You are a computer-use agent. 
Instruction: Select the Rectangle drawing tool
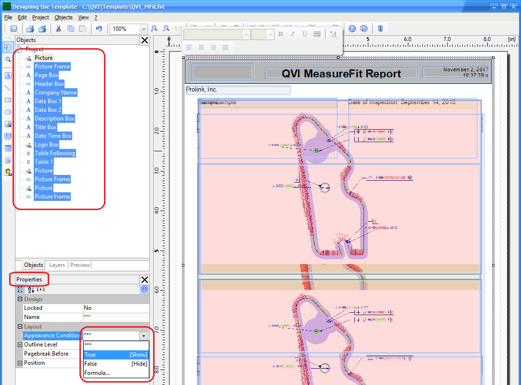coord(8,100)
